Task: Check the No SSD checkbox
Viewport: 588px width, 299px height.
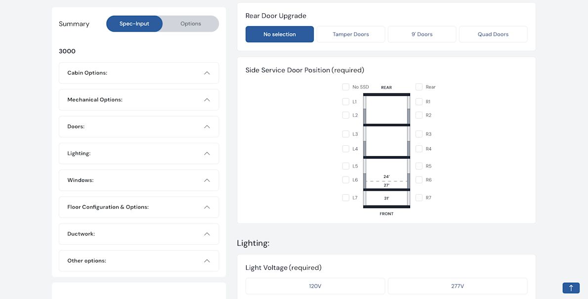Action: pyautogui.click(x=346, y=87)
